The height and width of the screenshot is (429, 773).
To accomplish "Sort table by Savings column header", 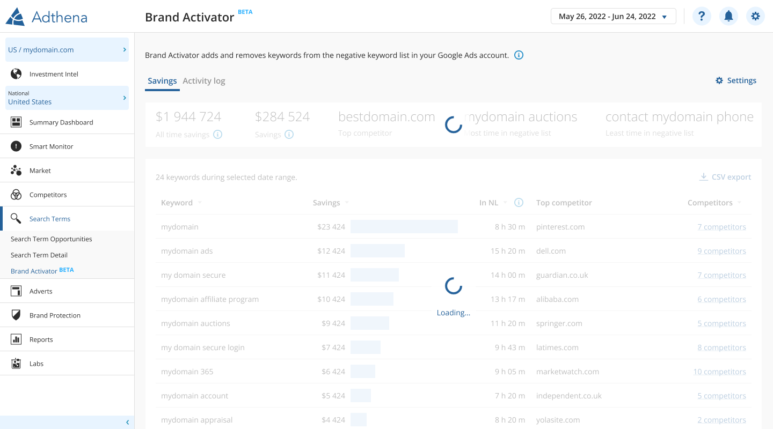I will (x=326, y=203).
